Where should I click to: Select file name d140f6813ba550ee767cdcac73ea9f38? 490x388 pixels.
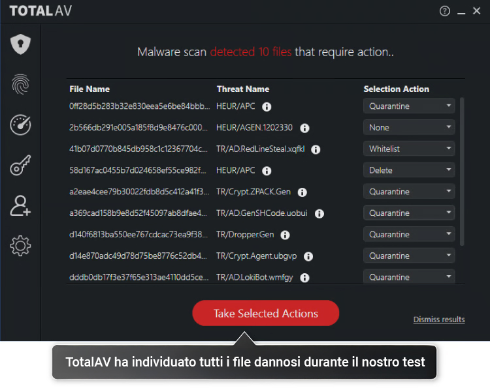point(138,234)
